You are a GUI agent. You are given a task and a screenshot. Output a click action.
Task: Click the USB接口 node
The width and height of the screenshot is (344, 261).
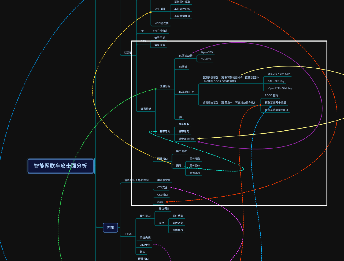(162, 195)
